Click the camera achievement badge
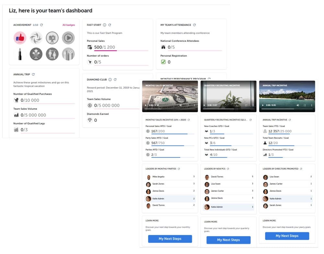Image resolution: width=324 pixels, height=254 pixels. coord(52,38)
